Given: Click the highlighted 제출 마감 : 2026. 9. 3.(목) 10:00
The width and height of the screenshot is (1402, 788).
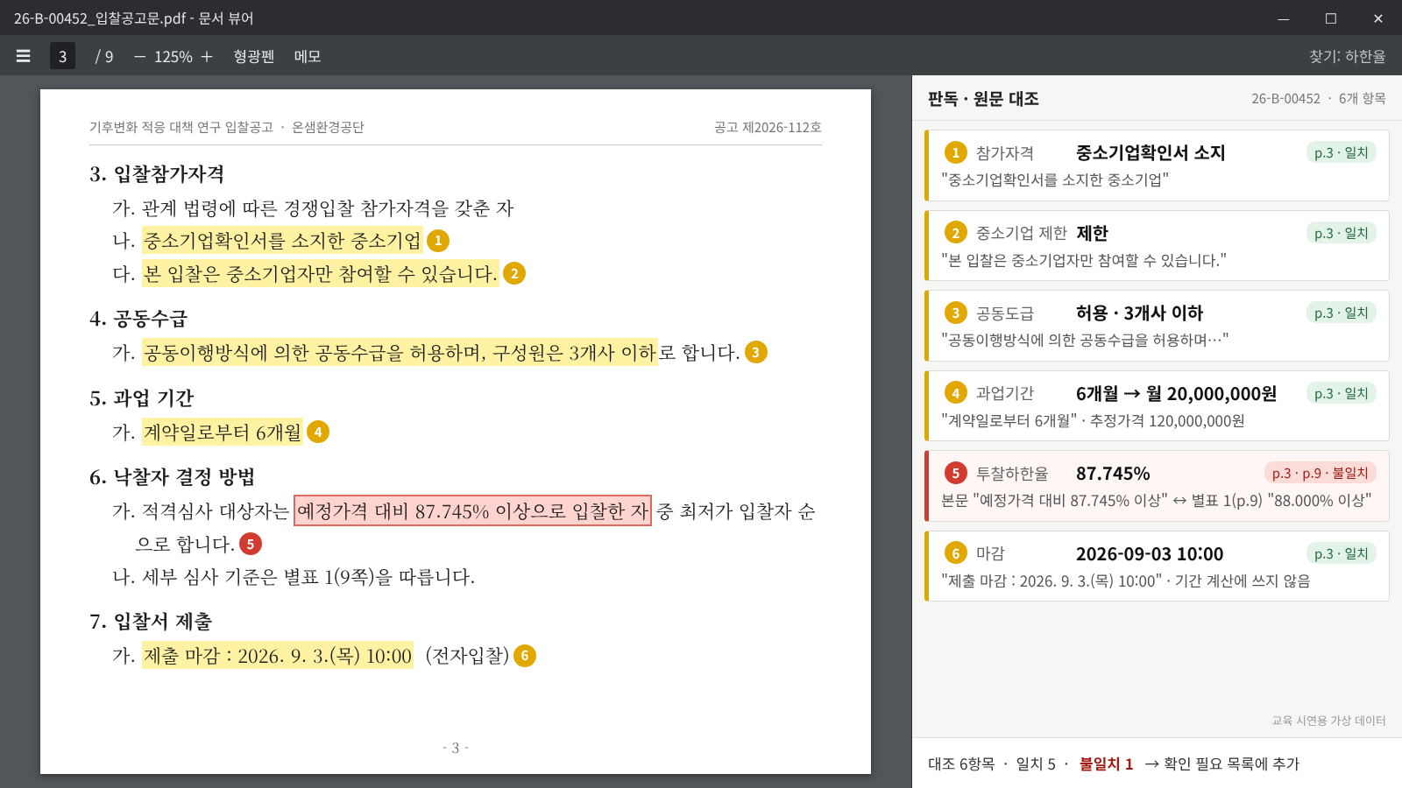Looking at the screenshot, I should [x=278, y=656].
